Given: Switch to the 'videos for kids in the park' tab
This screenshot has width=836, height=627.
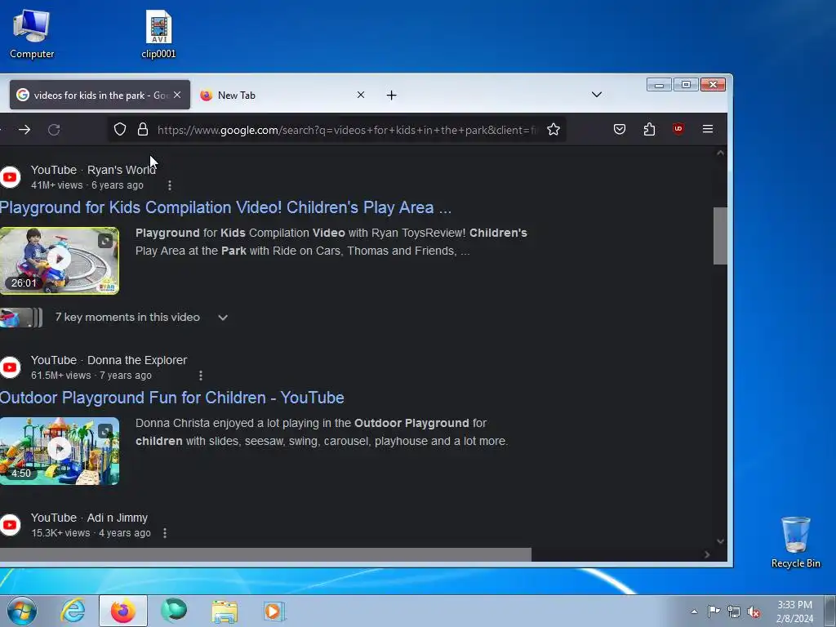Looking at the screenshot, I should (x=100, y=95).
